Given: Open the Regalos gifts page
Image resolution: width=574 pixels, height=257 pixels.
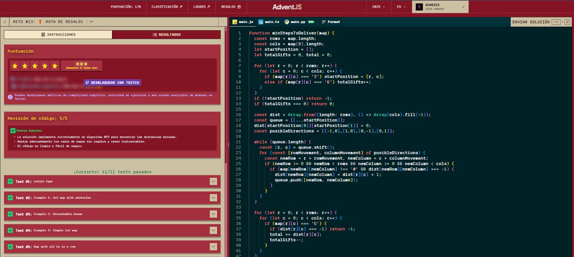Looking at the screenshot, I should tap(231, 7).
